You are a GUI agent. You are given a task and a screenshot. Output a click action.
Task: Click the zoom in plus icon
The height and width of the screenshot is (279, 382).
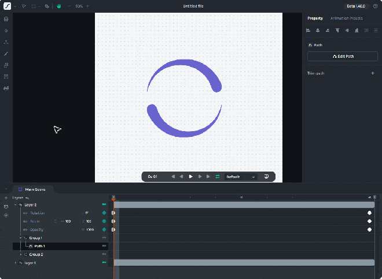pos(88,6)
